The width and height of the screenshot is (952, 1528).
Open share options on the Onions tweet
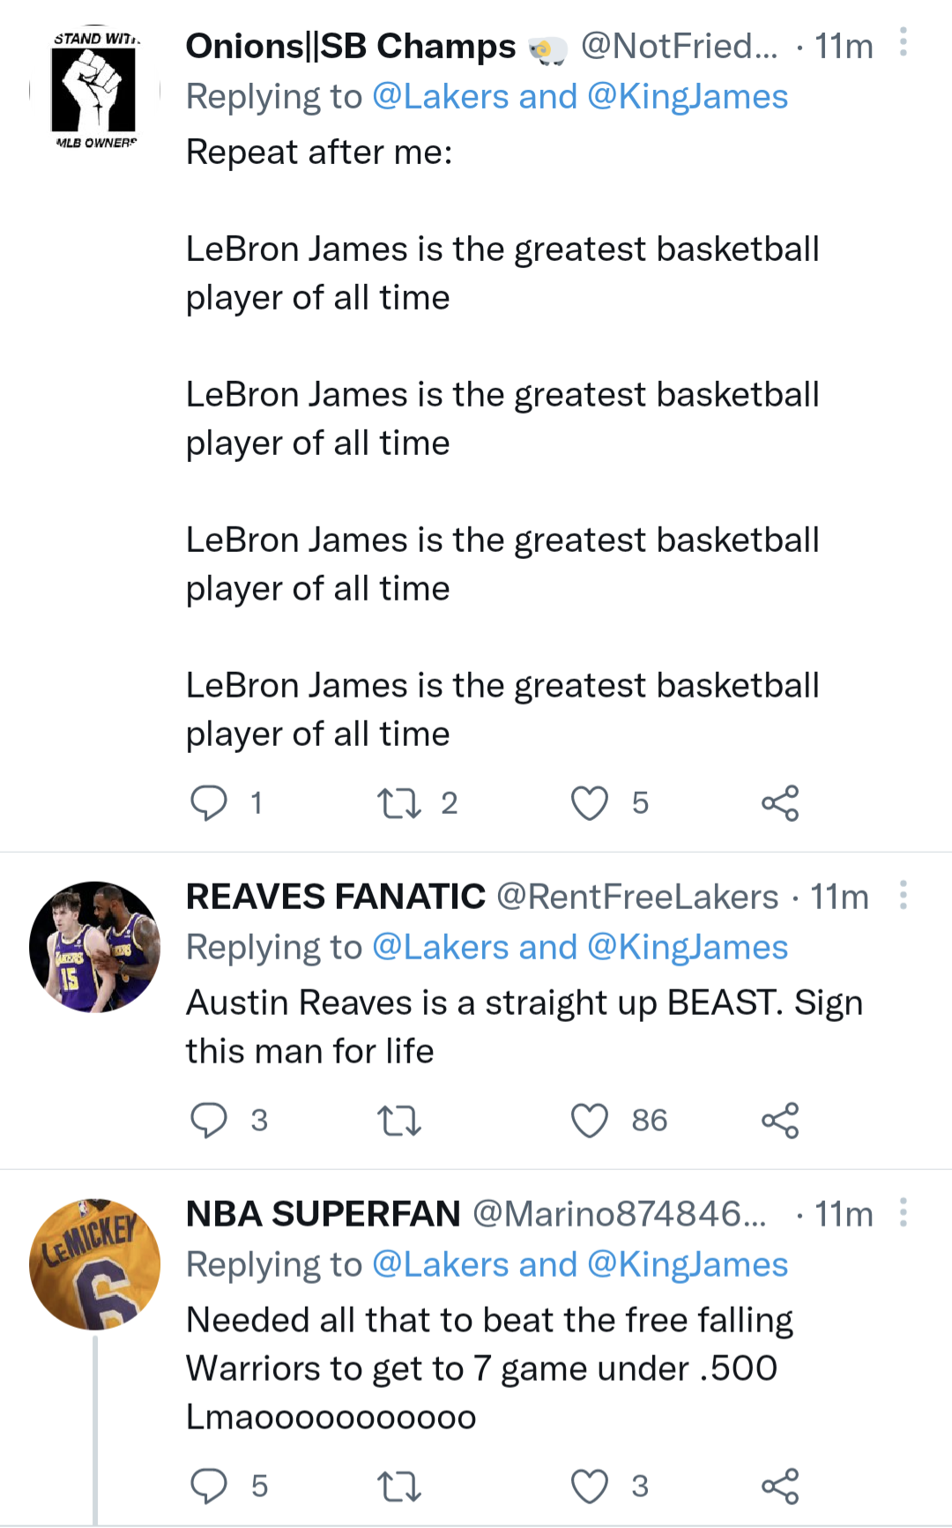pyautogui.click(x=783, y=802)
